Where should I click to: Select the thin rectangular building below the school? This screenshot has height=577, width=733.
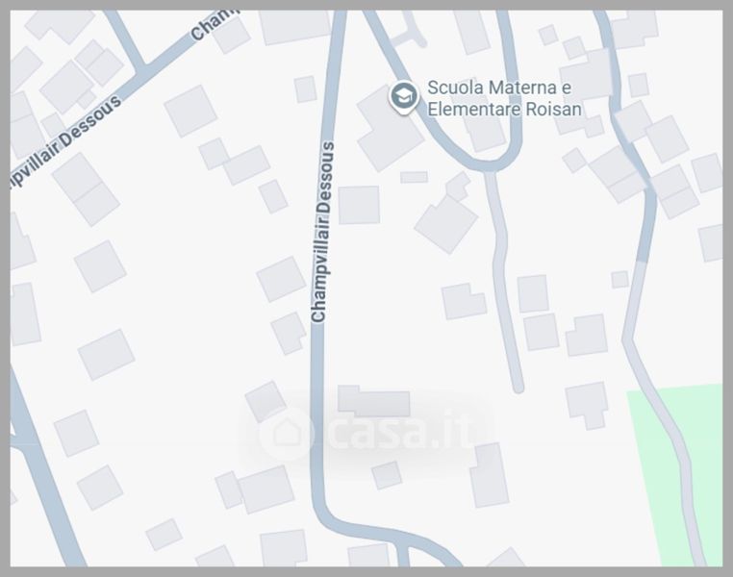[x=415, y=177]
